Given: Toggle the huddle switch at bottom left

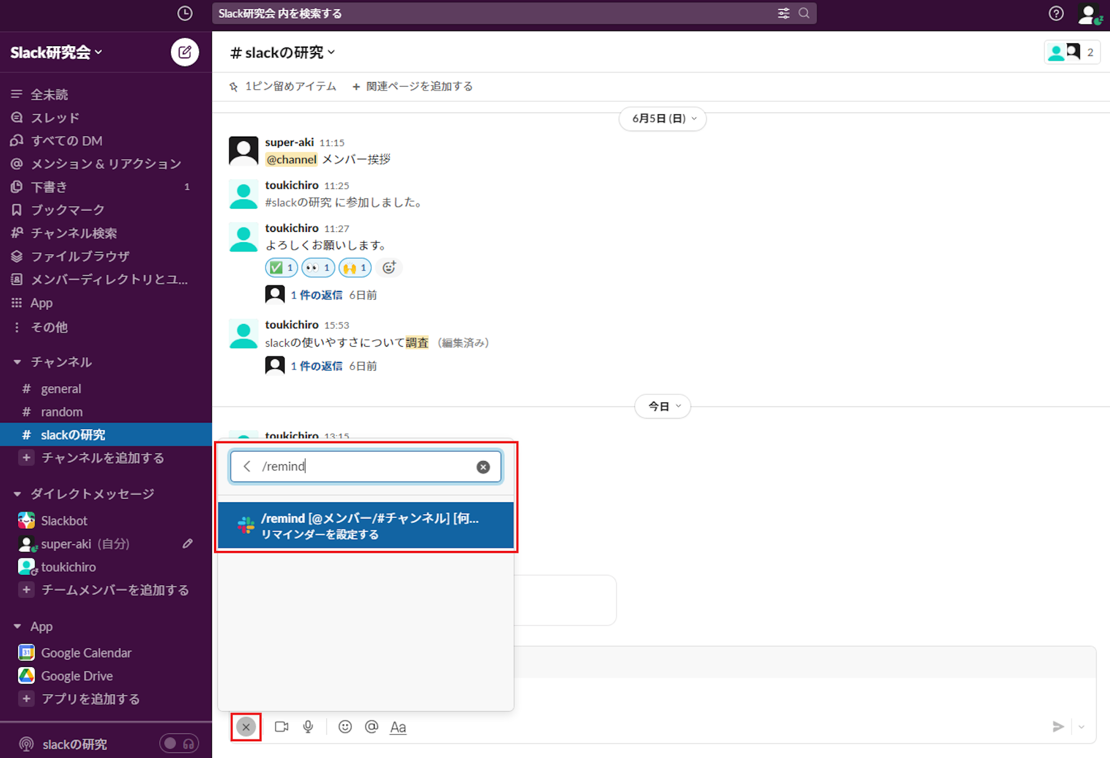Looking at the screenshot, I should (179, 743).
